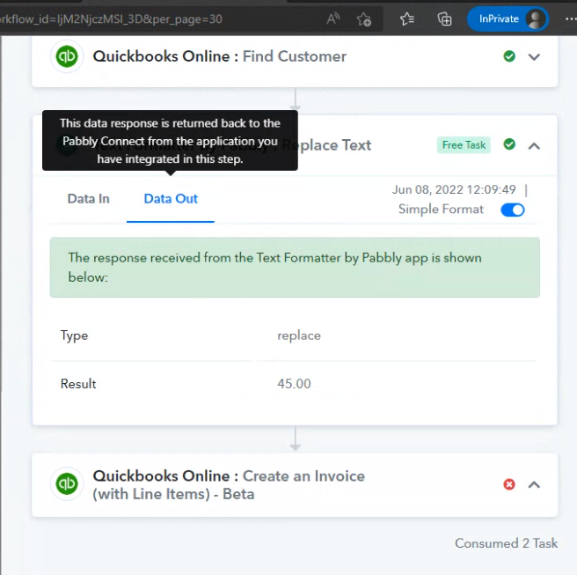Click the Consumed 2 Task text
This screenshot has height=575, width=577.
(x=506, y=543)
